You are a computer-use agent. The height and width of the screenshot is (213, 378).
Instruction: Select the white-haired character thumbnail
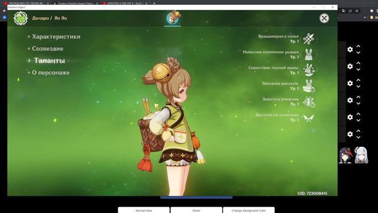coord(361,155)
